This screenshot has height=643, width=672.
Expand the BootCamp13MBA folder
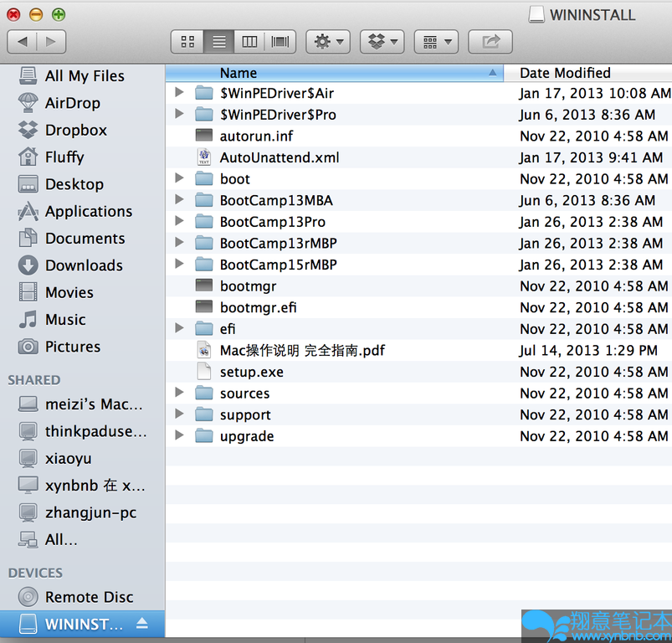180,199
